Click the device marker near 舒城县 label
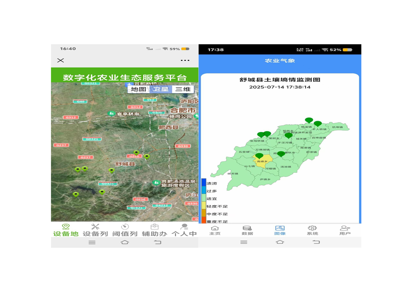 click(111, 170)
